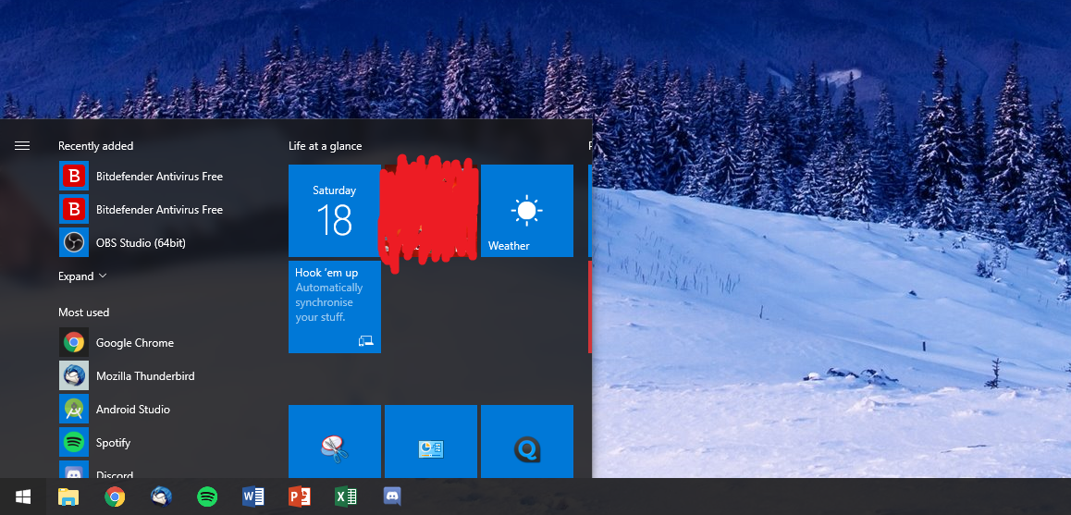Open Spotify from the Most used list
1071x515 pixels.
click(x=113, y=443)
